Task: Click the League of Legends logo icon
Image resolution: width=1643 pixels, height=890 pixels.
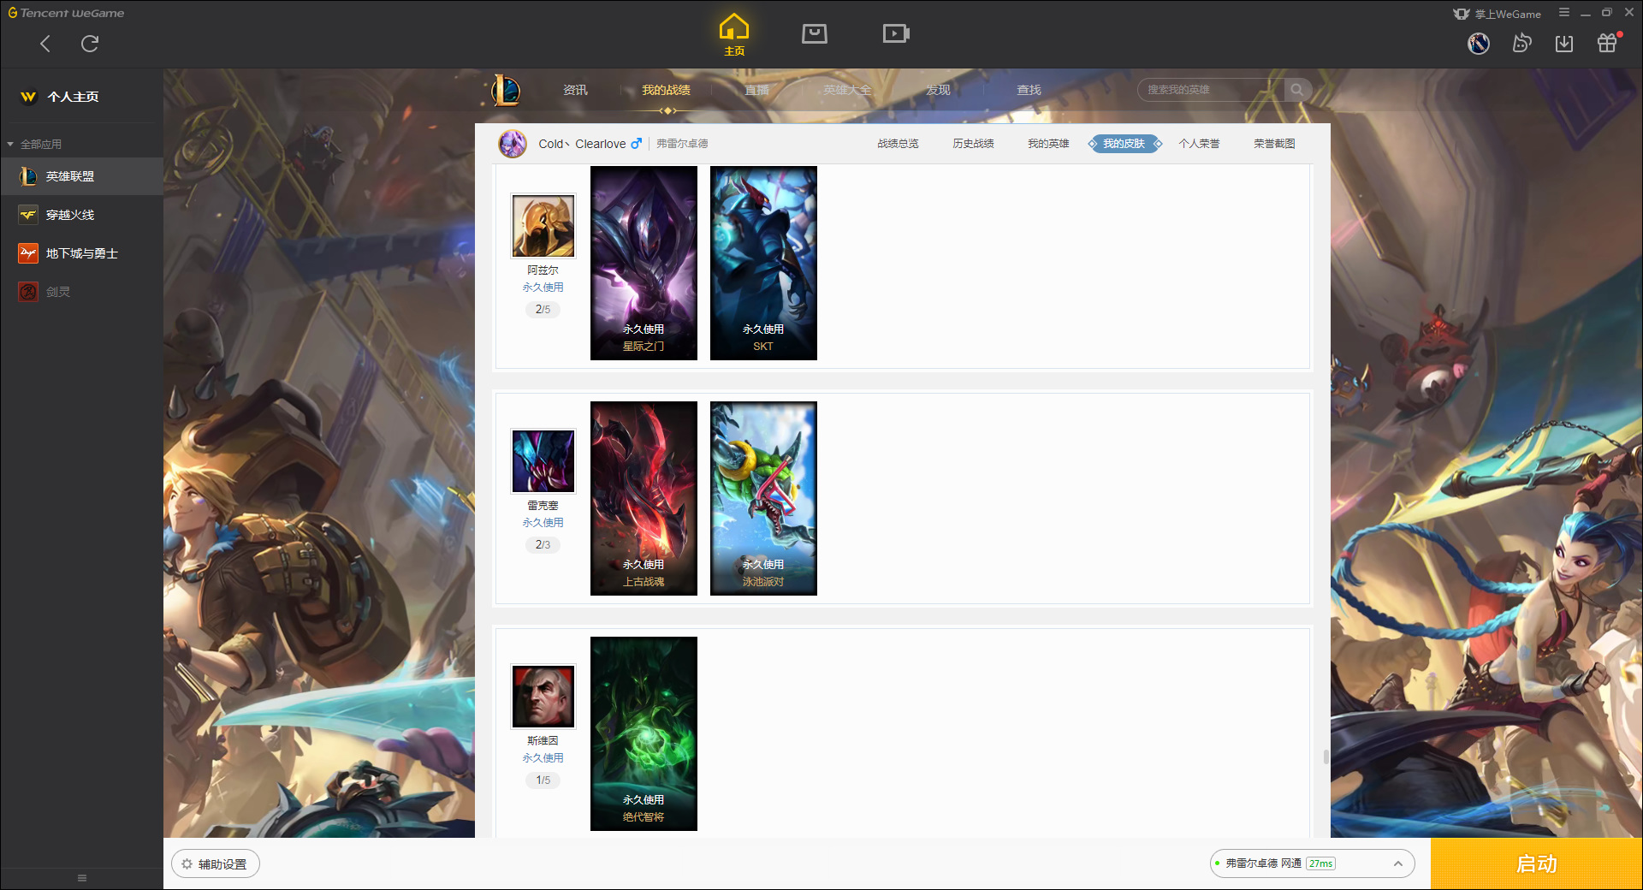Action: (506, 90)
